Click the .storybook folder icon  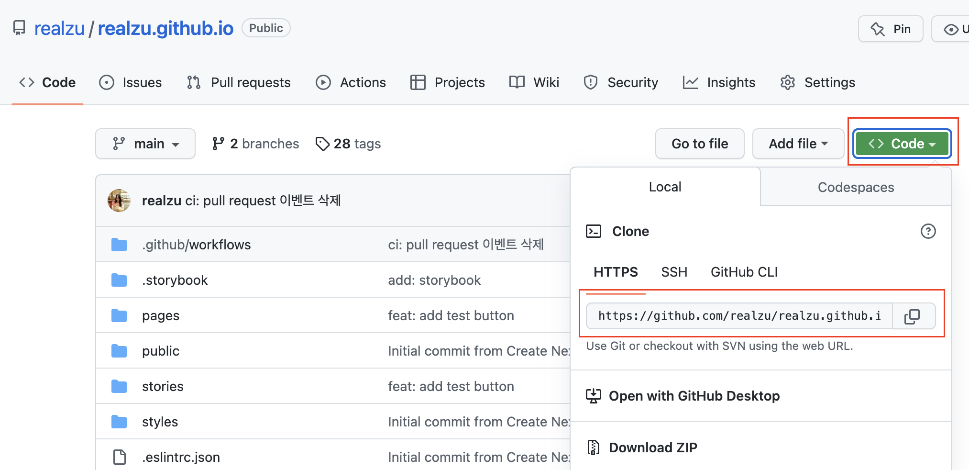[119, 280]
